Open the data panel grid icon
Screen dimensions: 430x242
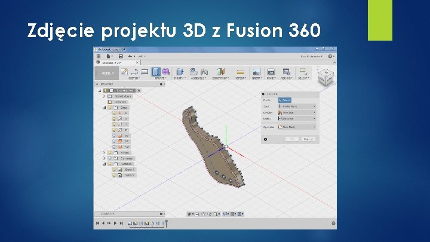99,56
